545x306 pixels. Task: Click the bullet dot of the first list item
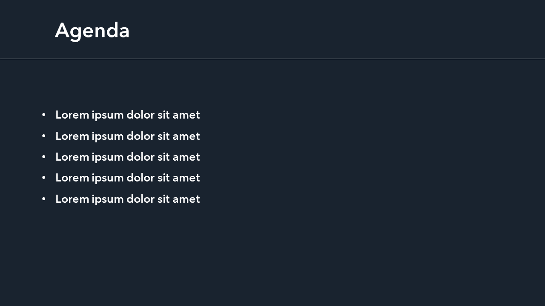pyautogui.click(x=43, y=115)
